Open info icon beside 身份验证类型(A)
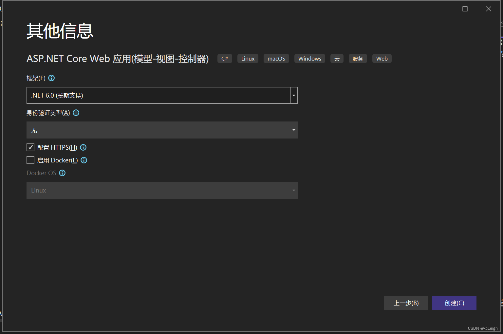Viewport: 503px width, 334px height. [x=76, y=113]
